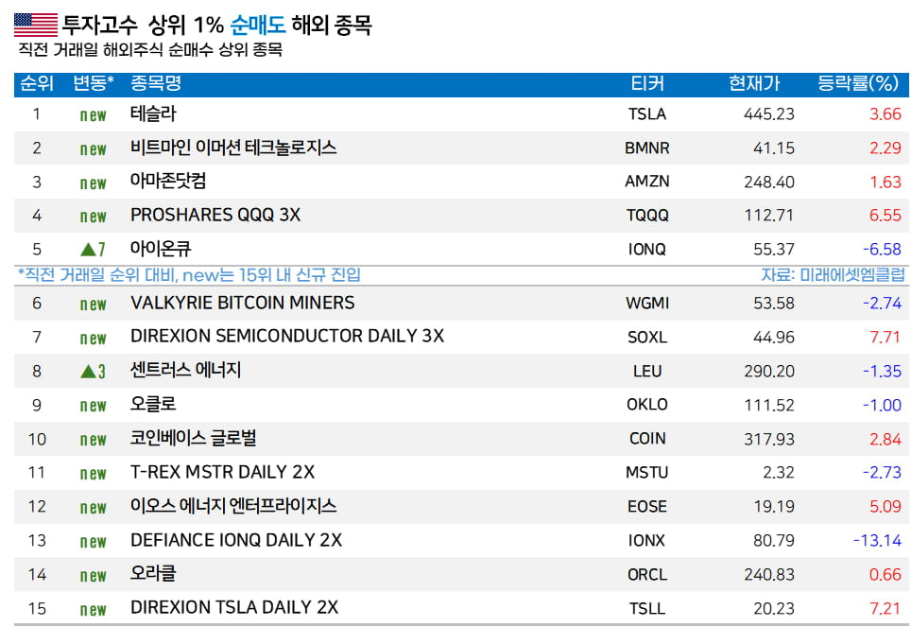Click the 종목명 column header
911x627 pixels.
[156, 83]
